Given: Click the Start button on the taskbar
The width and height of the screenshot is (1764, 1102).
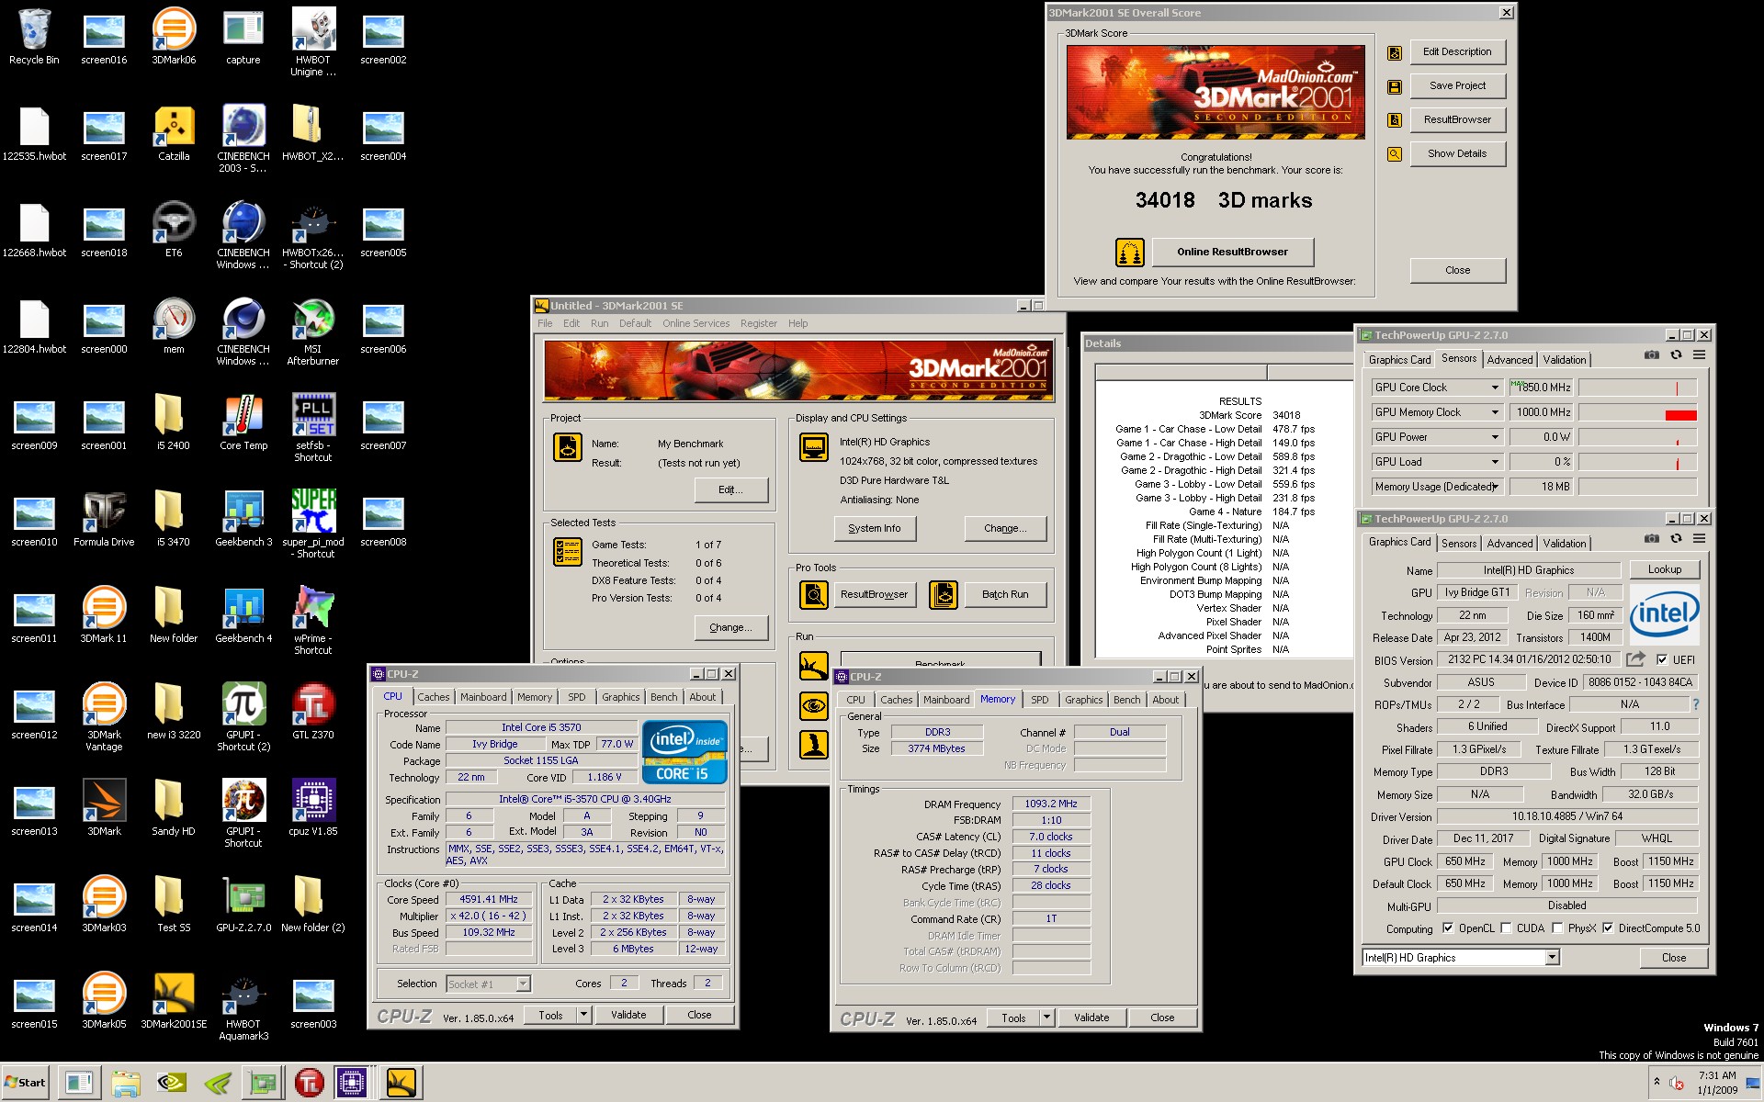Looking at the screenshot, I should [26, 1083].
